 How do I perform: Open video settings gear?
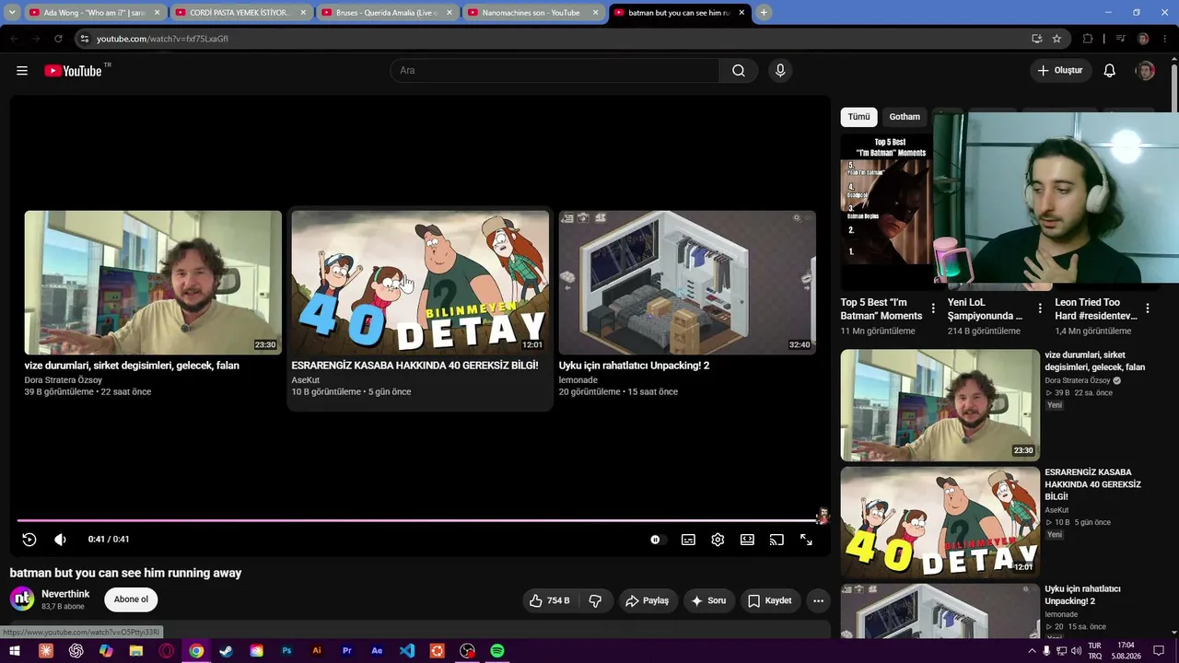point(718,540)
